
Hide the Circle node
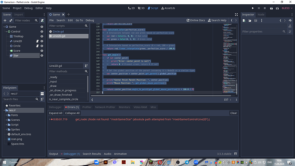42,46
